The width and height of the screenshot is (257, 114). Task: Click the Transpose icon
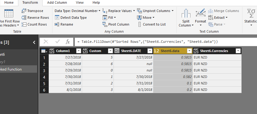click(x=24, y=11)
